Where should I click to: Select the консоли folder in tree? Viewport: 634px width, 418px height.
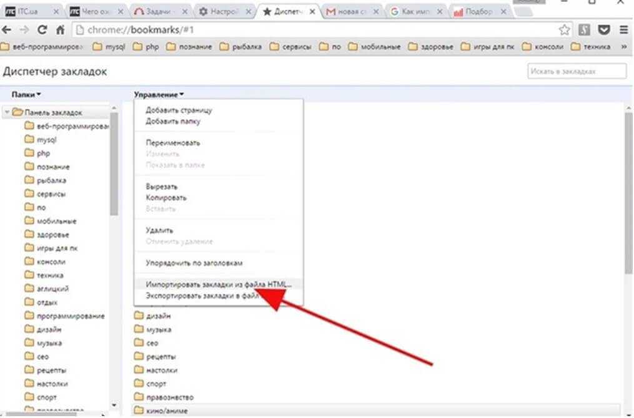pos(45,261)
